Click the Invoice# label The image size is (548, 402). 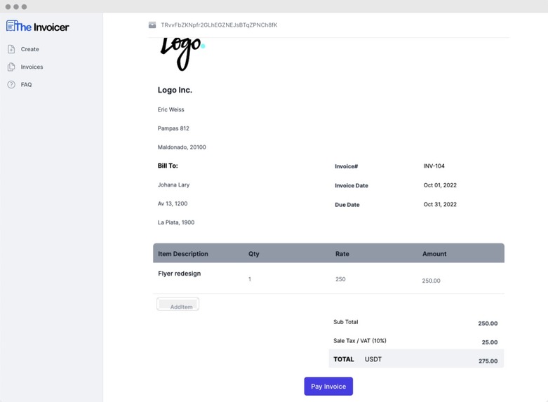pyautogui.click(x=347, y=166)
